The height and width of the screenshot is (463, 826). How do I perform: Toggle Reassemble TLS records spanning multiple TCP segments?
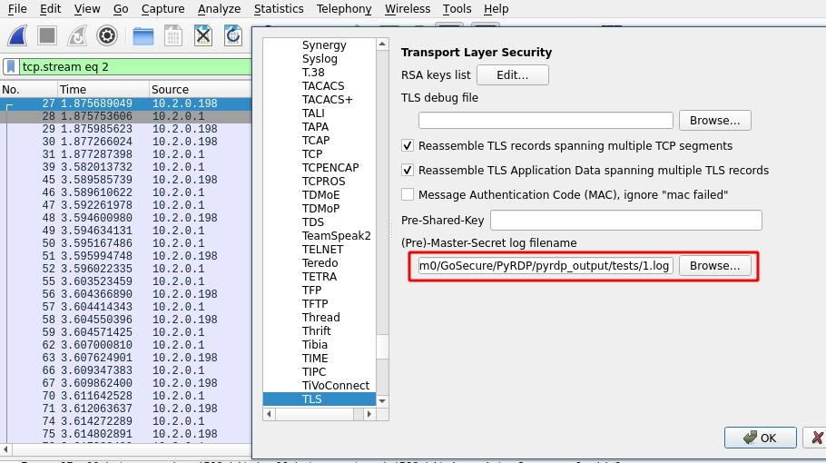click(x=408, y=146)
